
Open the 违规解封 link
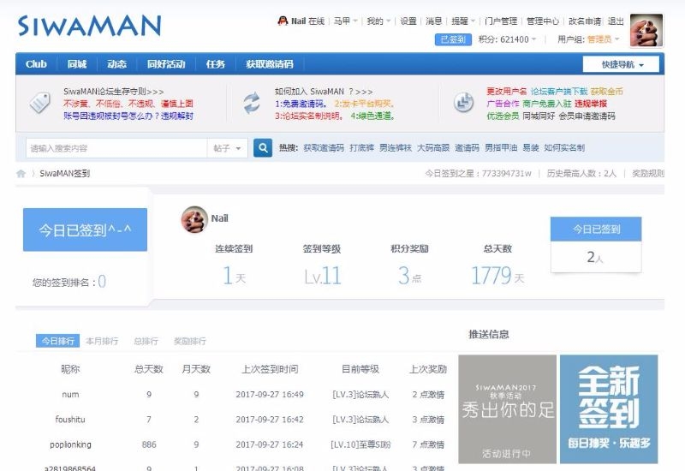177,116
